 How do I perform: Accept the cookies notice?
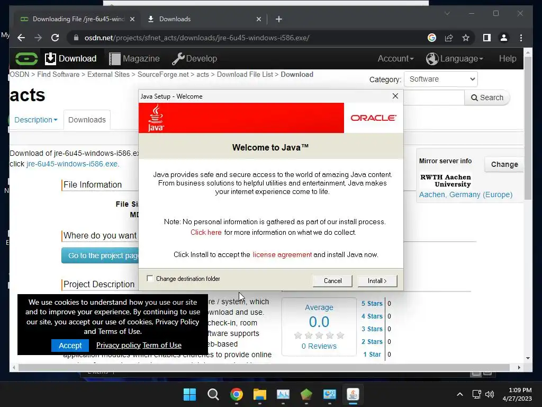tap(70, 346)
